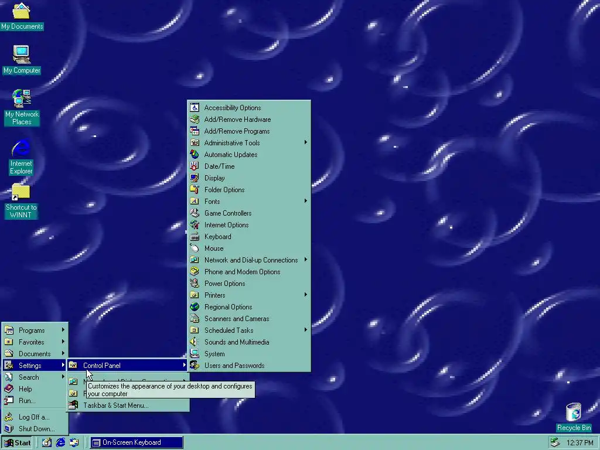Click the Automatic Updates icon
This screenshot has width=600, height=450.
point(195,154)
